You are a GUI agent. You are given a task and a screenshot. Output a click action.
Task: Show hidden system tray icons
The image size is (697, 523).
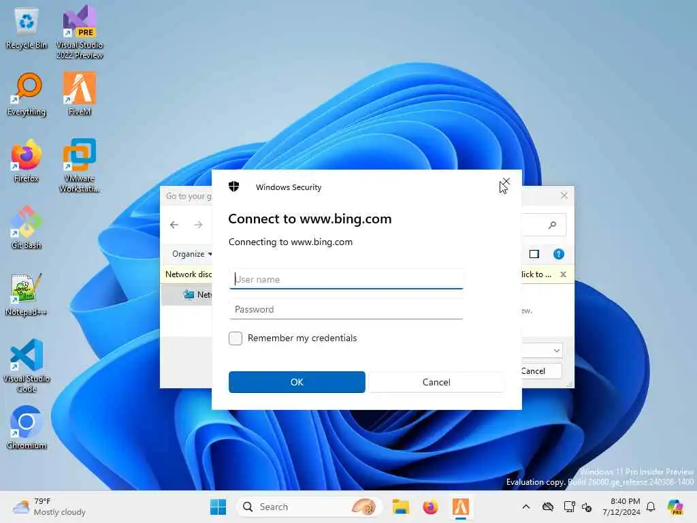point(526,507)
